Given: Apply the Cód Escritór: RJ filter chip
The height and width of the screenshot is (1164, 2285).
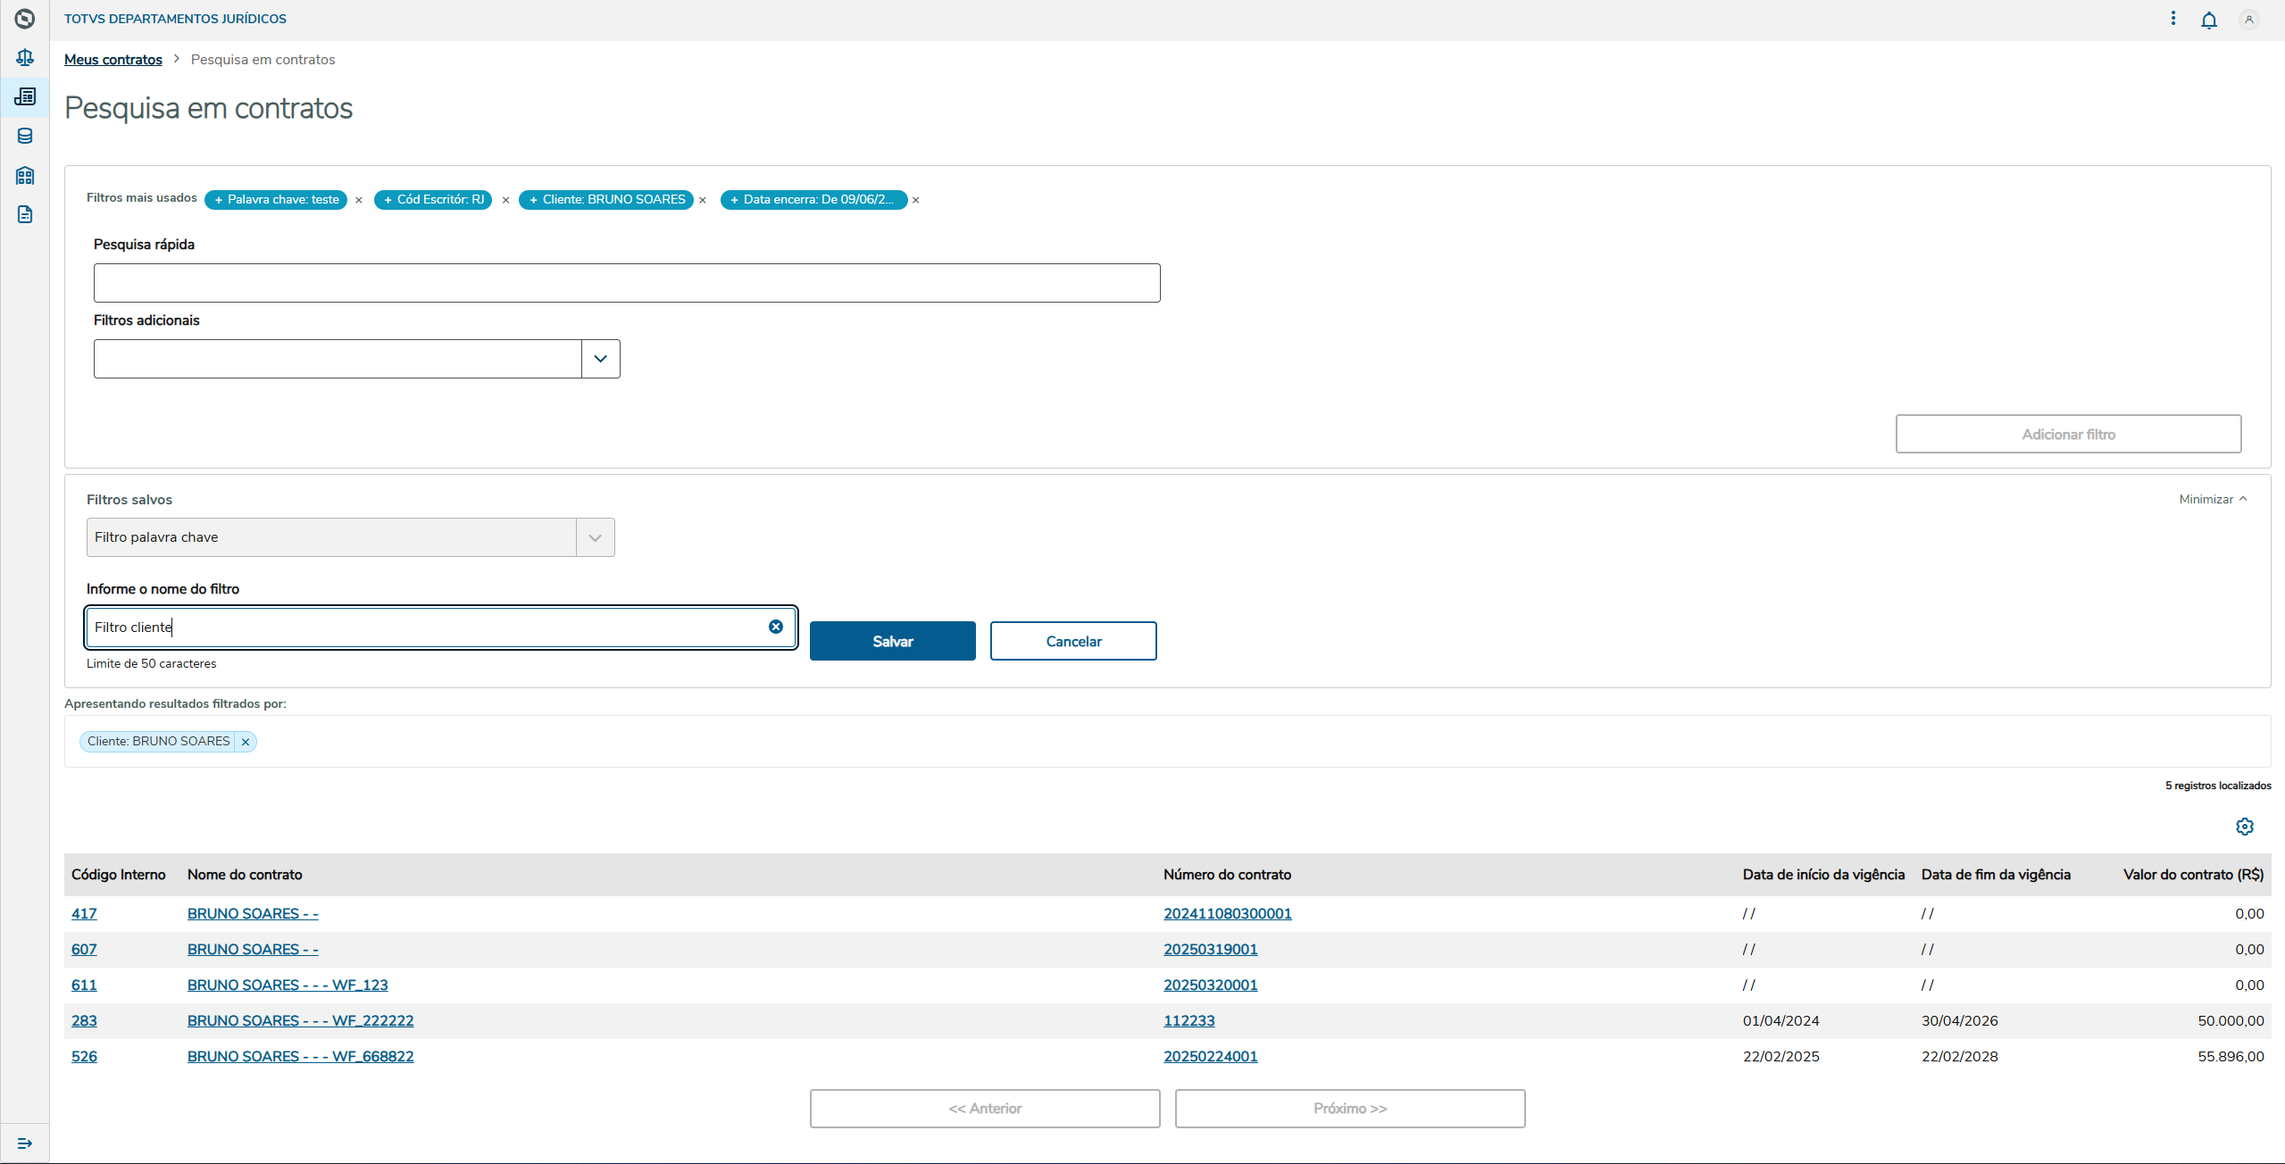Looking at the screenshot, I should [433, 200].
